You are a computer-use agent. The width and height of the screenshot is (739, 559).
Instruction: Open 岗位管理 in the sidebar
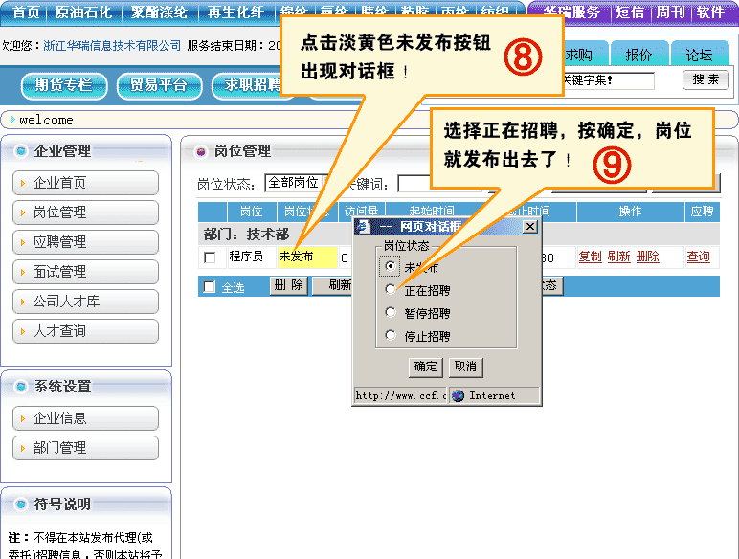[86, 212]
